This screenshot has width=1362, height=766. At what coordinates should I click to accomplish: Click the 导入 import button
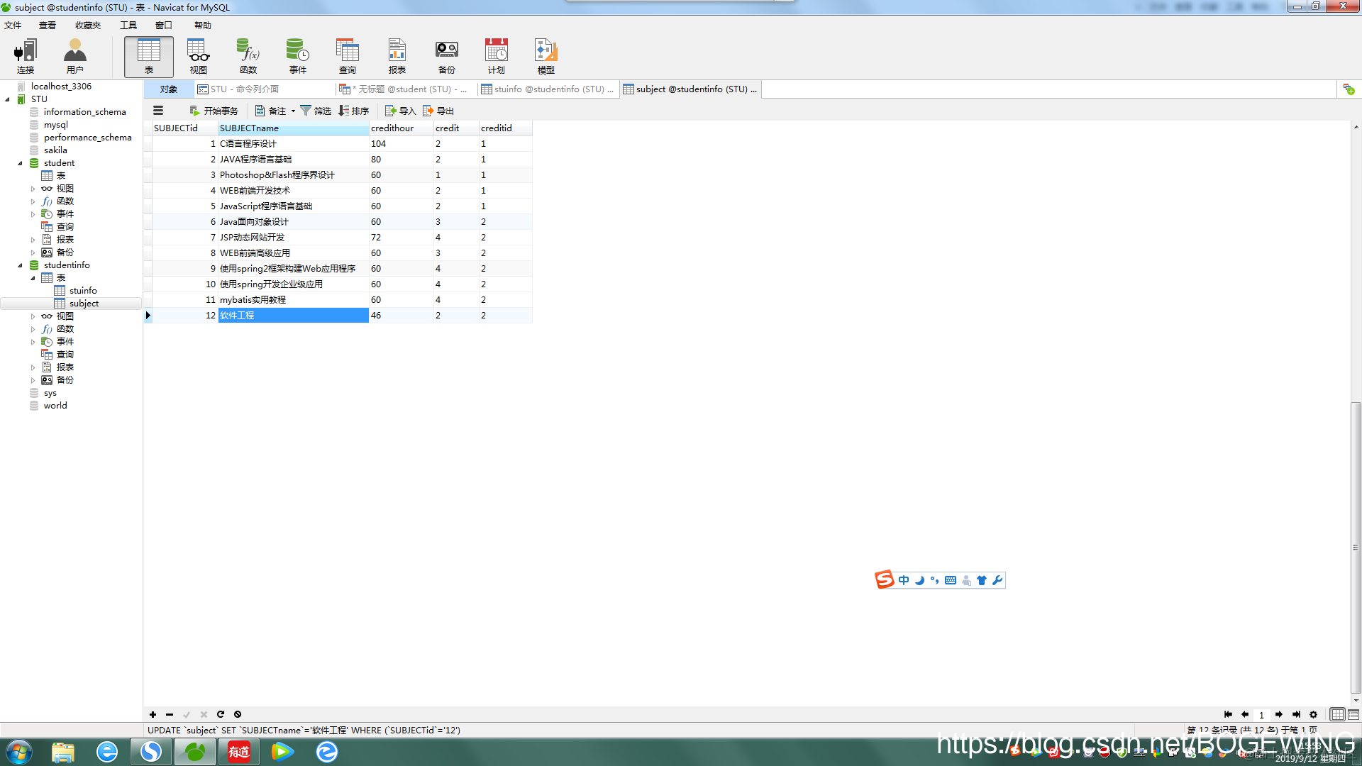pyautogui.click(x=401, y=111)
